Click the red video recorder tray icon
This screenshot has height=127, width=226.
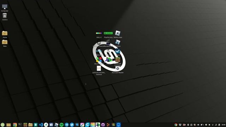[184, 125]
